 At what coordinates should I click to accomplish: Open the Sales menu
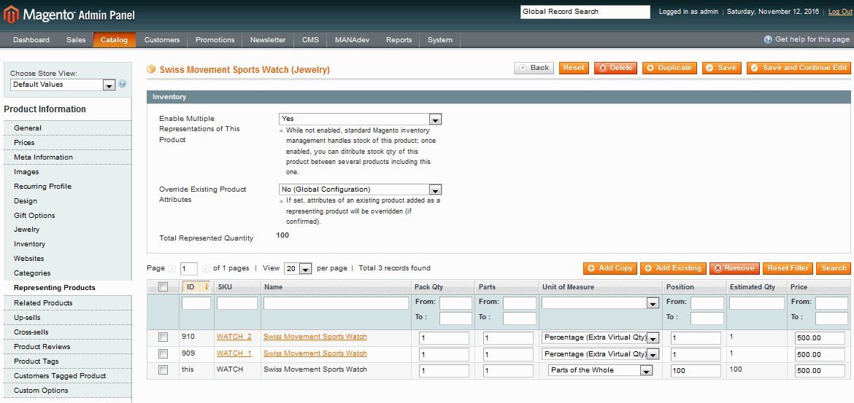(x=76, y=39)
